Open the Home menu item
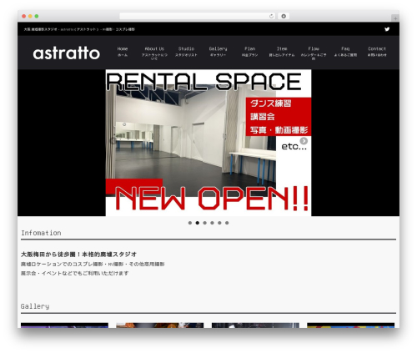Image resolution: width=417 pixels, height=353 pixels. 123,52
